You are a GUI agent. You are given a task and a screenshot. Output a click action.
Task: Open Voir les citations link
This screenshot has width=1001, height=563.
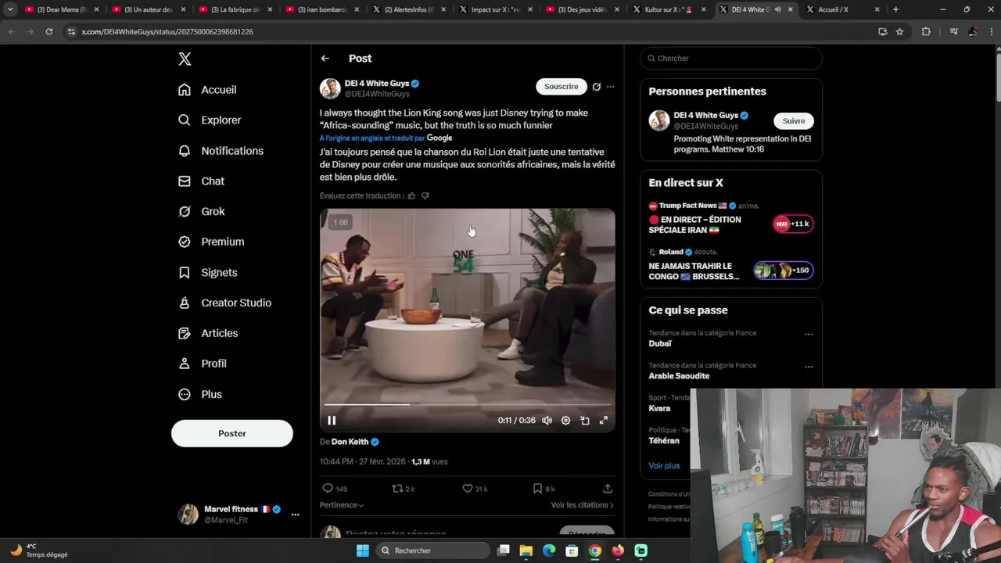583,505
